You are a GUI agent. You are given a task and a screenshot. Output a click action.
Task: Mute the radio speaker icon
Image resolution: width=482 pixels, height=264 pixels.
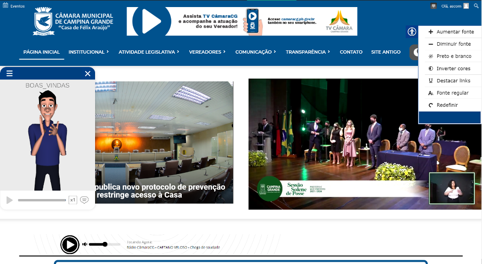point(85,244)
